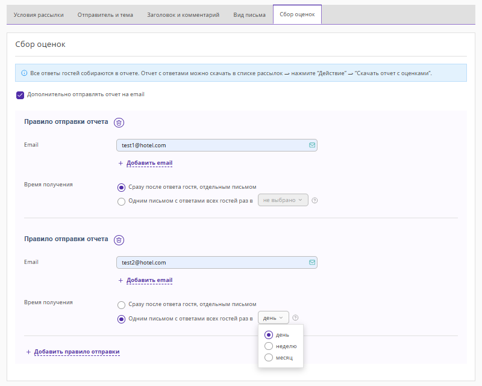The width and height of the screenshot is (482, 386).
Task: Go to 'Заголовок и комментарий' tab
Action: [x=183, y=14]
